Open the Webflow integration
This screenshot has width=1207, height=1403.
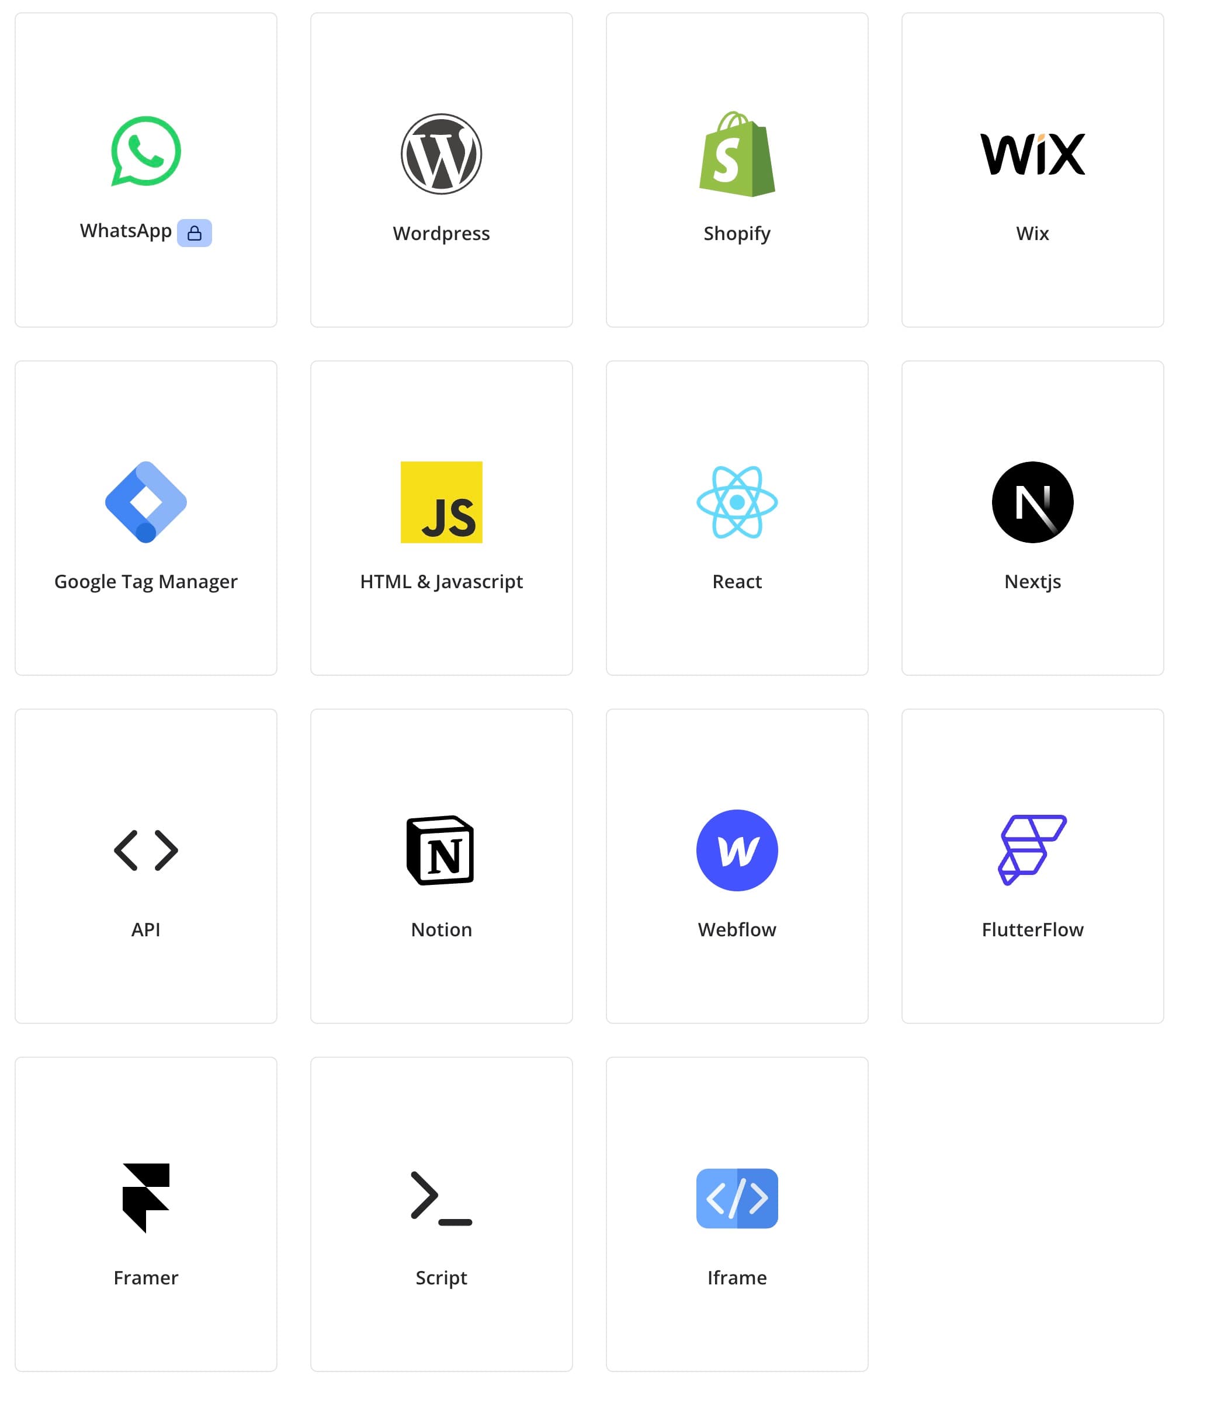[x=737, y=865]
